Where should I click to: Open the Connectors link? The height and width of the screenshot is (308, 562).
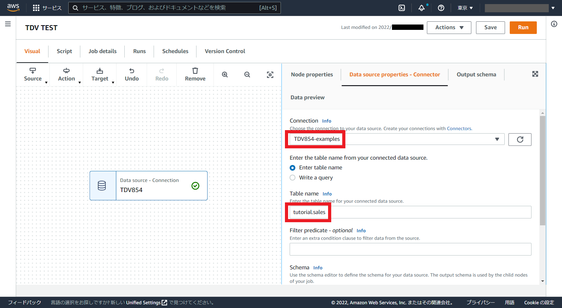459,129
